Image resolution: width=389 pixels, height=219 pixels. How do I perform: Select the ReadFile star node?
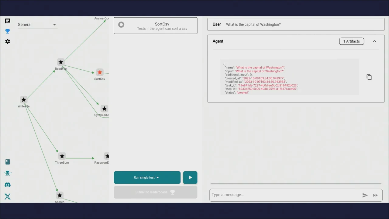(x=61, y=62)
